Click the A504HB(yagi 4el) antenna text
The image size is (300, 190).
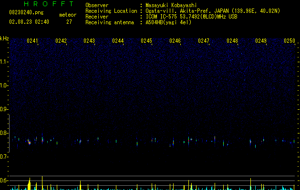pyautogui.click(x=168, y=22)
